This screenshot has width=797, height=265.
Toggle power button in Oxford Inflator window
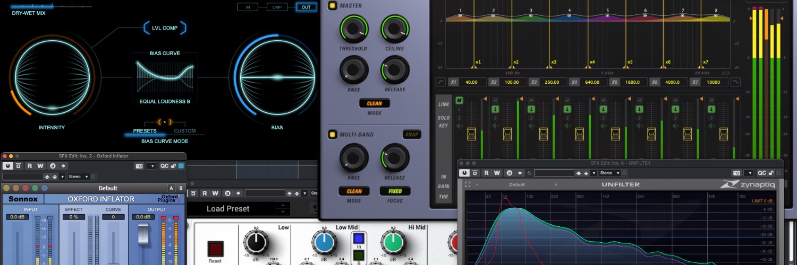coord(7,166)
